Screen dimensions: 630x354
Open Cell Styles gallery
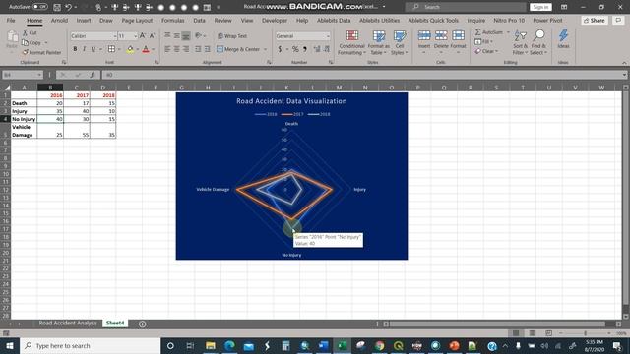pyautogui.click(x=399, y=42)
